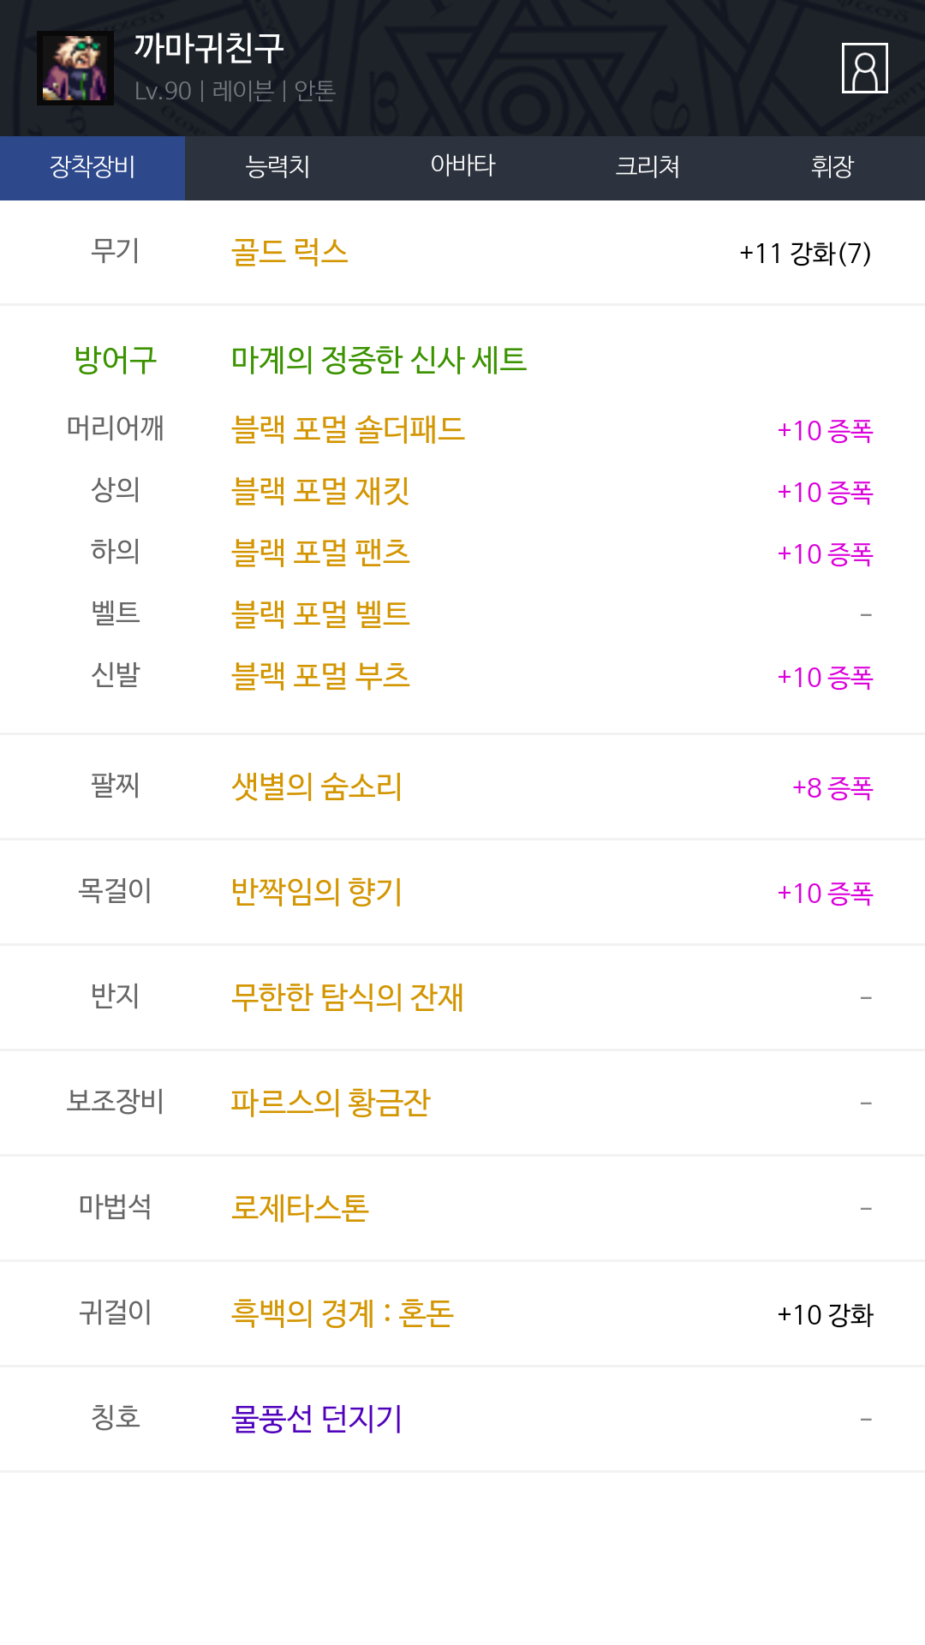Screen dimensions: 925x1645
Task: Open 블랙 포멀 팬츠 item
Action: (x=320, y=553)
